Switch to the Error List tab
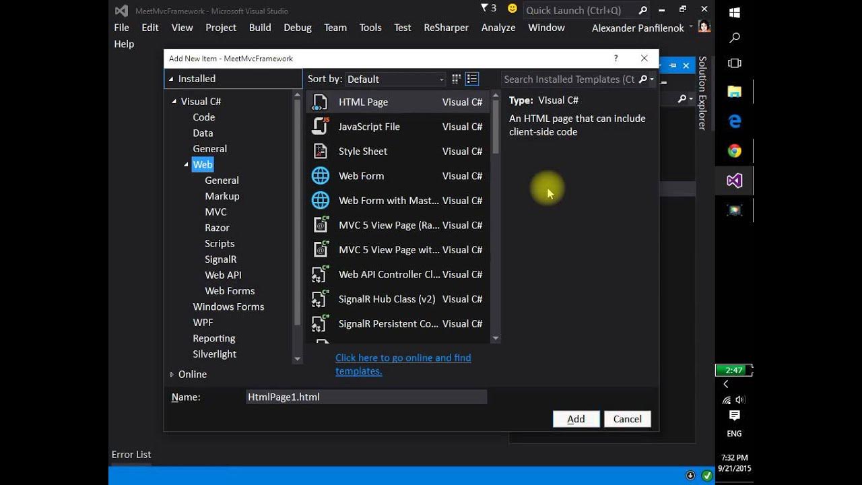Screen dimensions: 862x485 coord(131,455)
